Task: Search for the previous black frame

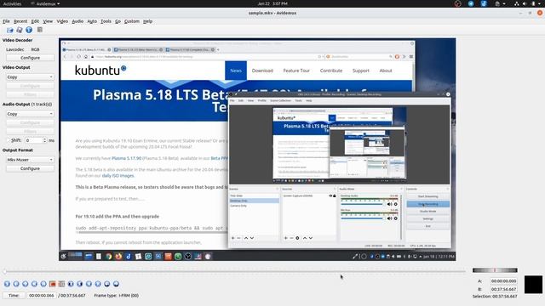Action: [x=71, y=284]
